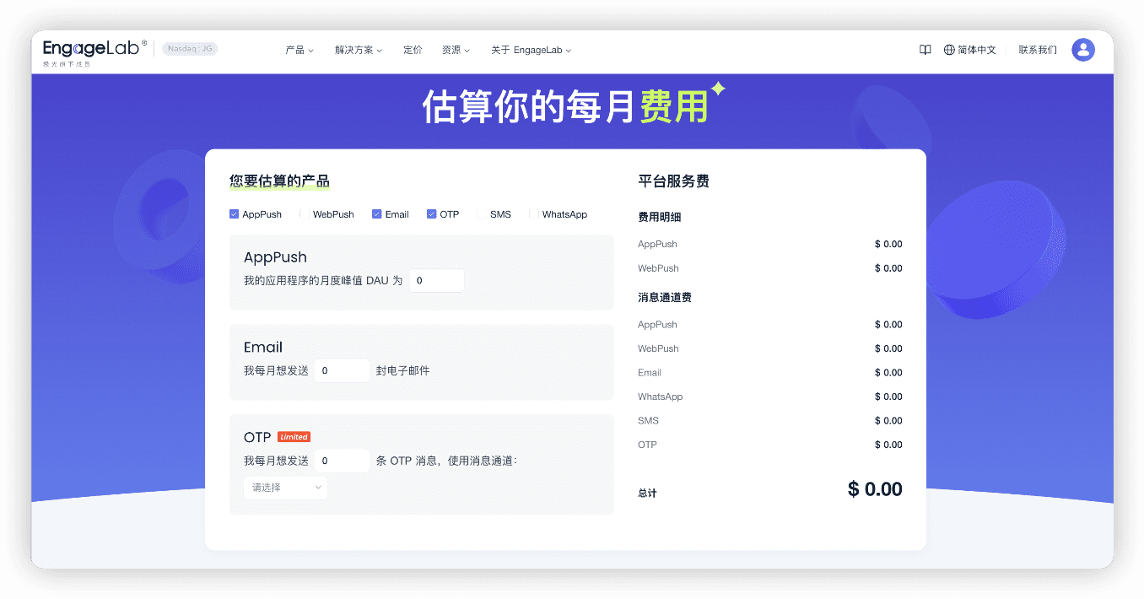This screenshot has width=1144, height=599.
Task: Click the AppPush row under 费用明细
Action: (770, 244)
